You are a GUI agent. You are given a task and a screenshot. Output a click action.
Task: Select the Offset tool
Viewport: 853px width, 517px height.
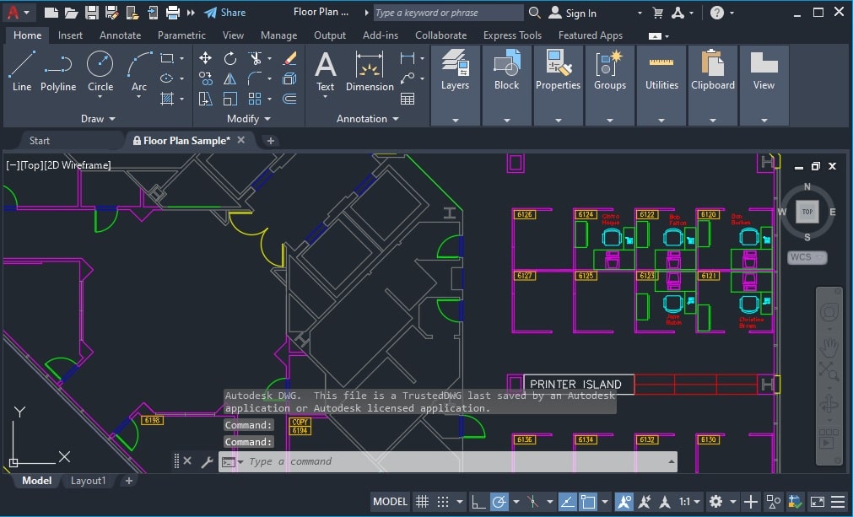click(290, 99)
